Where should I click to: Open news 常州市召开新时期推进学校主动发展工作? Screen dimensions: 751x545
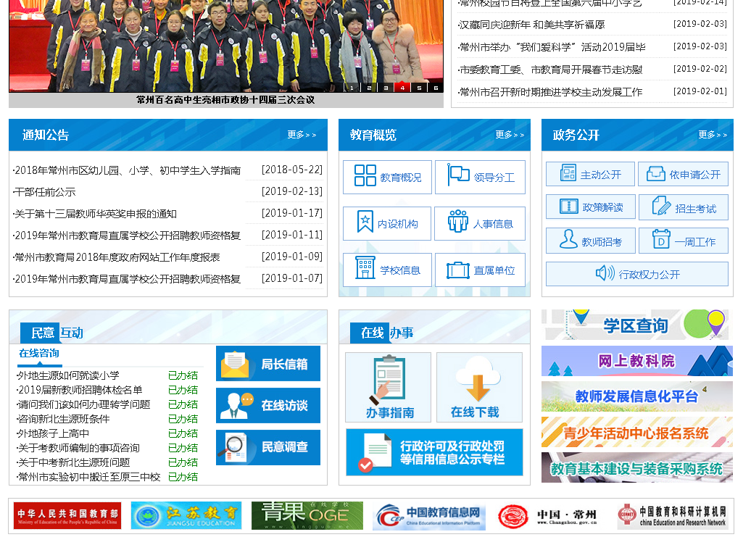click(549, 92)
